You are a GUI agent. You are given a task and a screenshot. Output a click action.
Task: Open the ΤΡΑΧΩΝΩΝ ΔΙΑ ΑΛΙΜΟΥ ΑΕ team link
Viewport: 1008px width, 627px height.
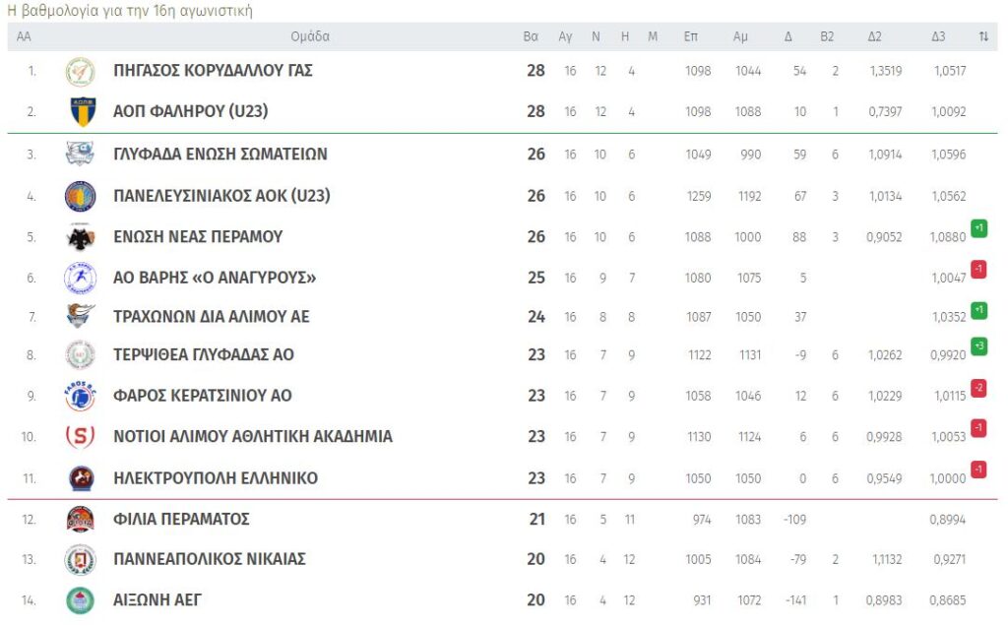coord(212,316)
